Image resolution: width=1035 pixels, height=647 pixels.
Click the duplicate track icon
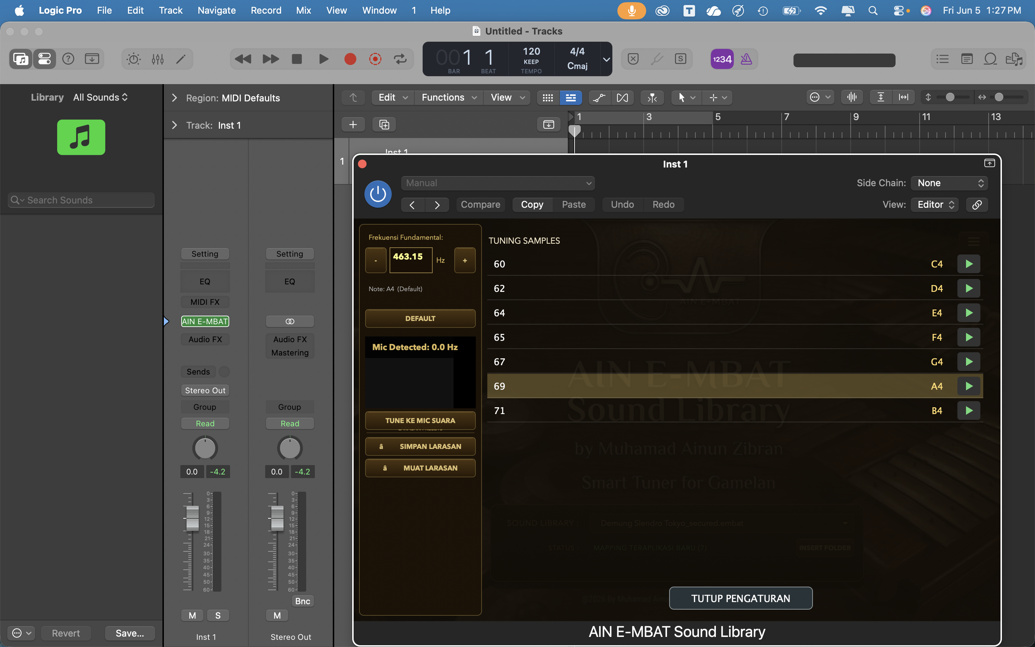click(384, 124)
